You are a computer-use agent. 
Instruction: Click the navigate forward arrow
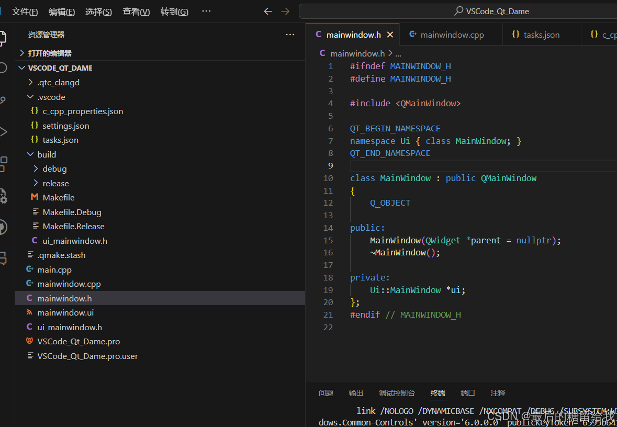pyautogui.click(x=285, y=12)
